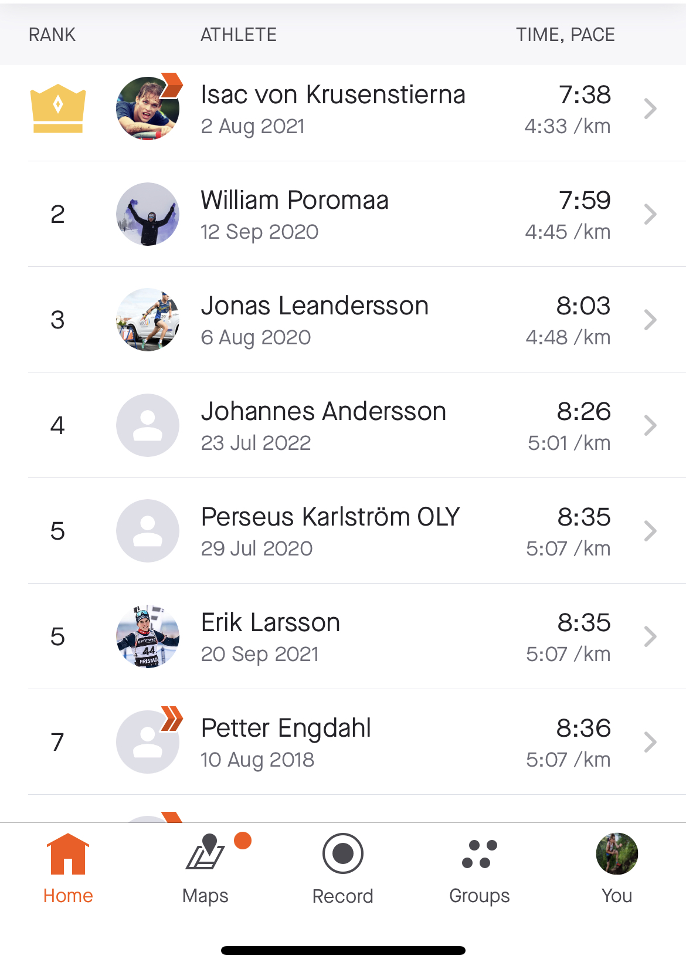
Task: Tap Jonas Leandersson's profile photo
Action: (x=148, y=320)
